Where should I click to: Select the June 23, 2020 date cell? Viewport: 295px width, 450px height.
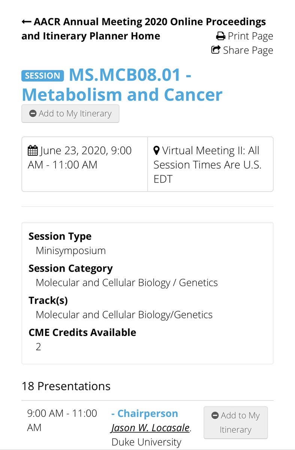[85, 164]
